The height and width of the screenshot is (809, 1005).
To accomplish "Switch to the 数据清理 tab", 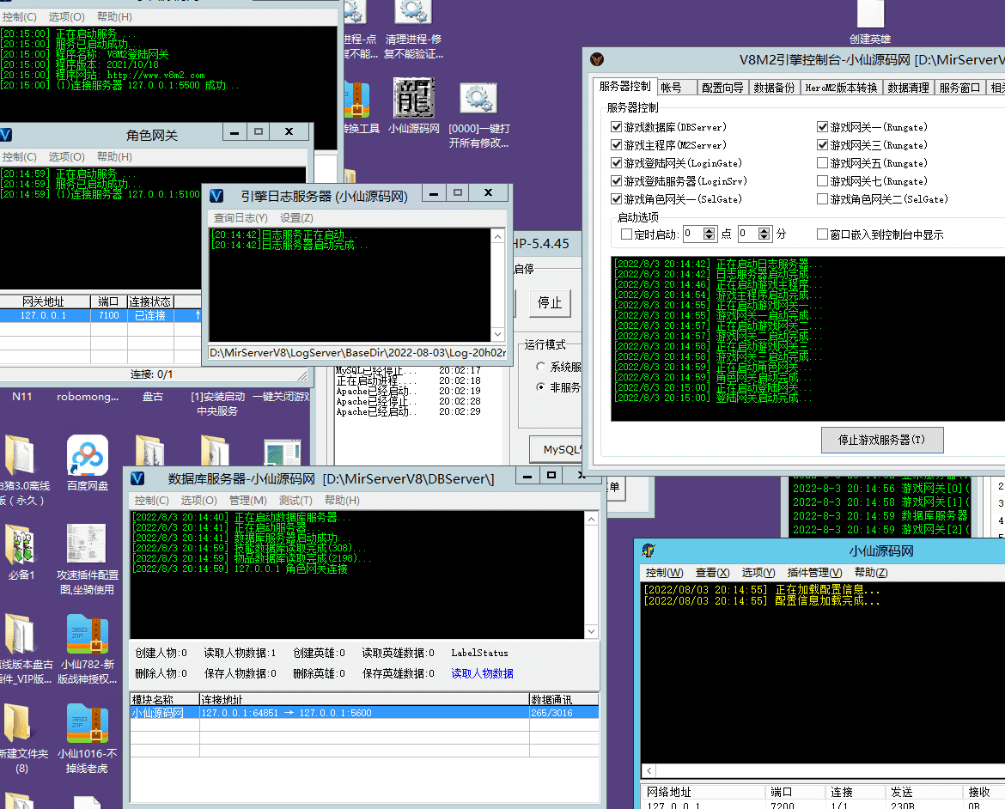I will (x=908, y=88).
